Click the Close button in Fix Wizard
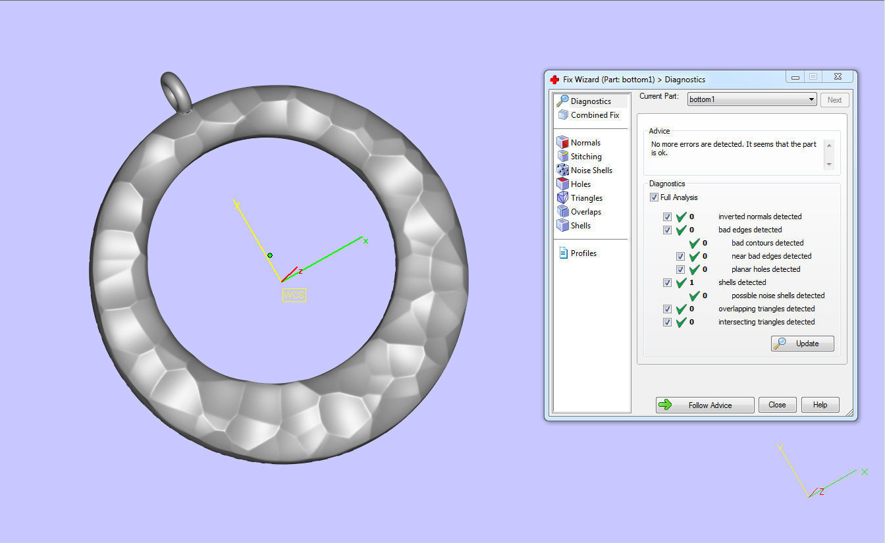885x543 pixels. click(777, 405)
